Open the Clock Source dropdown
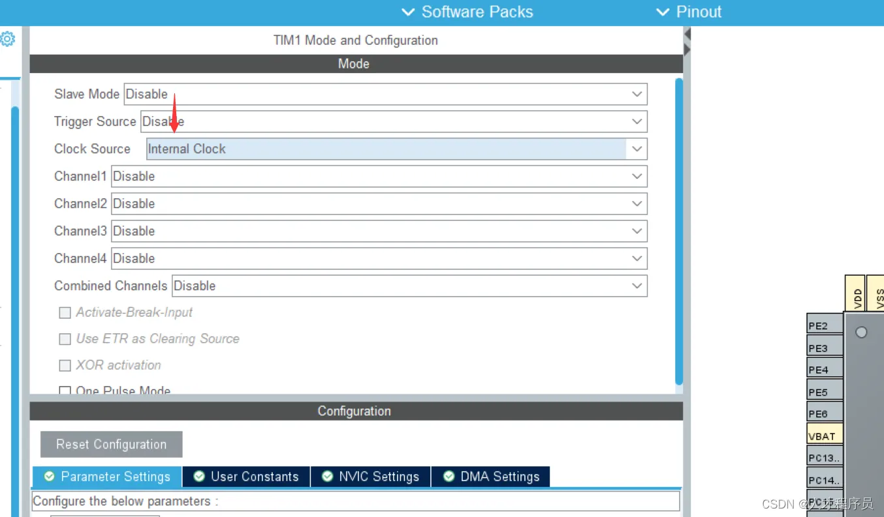This screenshot has height=517, width=884. coord(396,149)
